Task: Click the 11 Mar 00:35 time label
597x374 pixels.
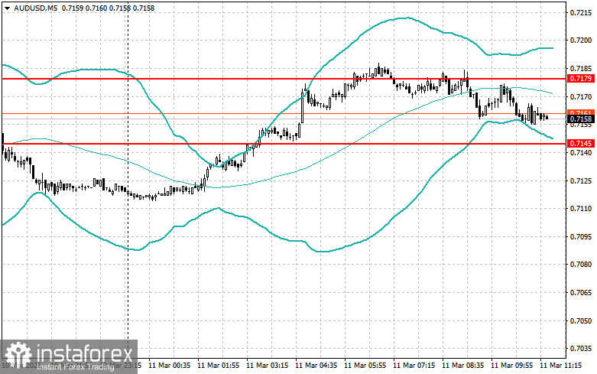Action: coord(170,366)
